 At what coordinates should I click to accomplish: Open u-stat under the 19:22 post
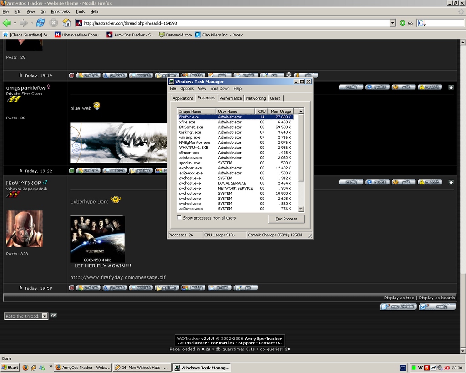point(88,170)
